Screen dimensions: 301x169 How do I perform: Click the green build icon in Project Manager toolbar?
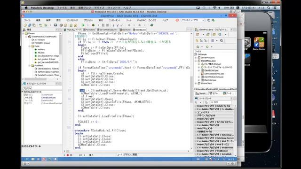coord(198,47)
